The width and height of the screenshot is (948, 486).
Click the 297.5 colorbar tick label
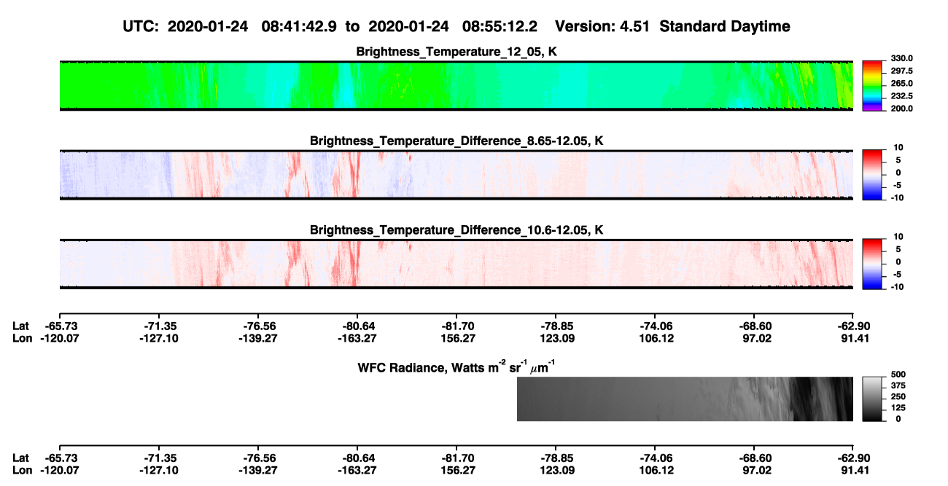[902, 71]
